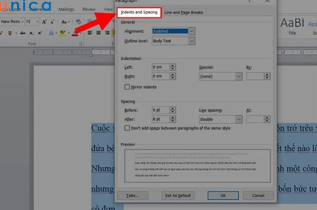Click the Change Case Aa icon
The width and height of the screenshot is (317, 210).
point(64,22)
